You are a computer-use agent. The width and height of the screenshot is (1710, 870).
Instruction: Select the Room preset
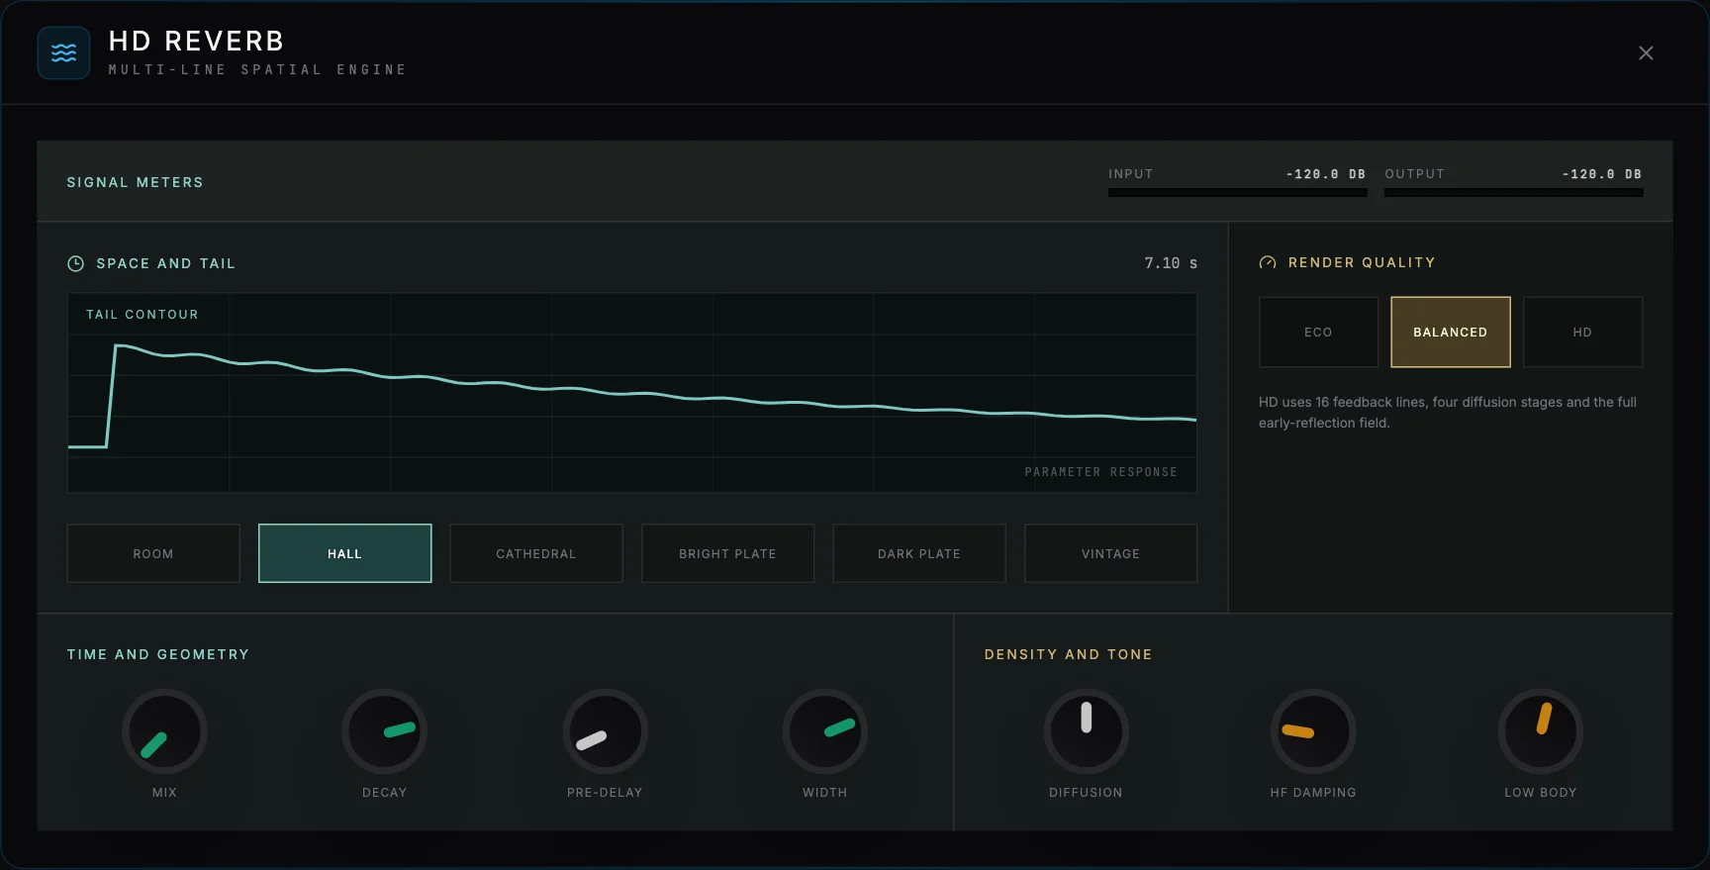153,553
